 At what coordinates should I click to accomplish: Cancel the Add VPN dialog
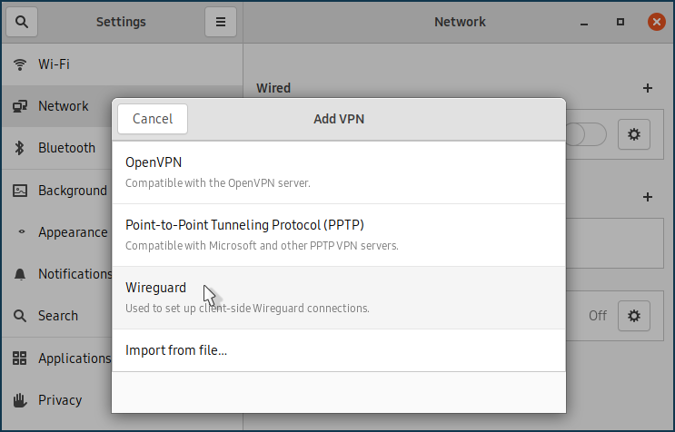153,119
